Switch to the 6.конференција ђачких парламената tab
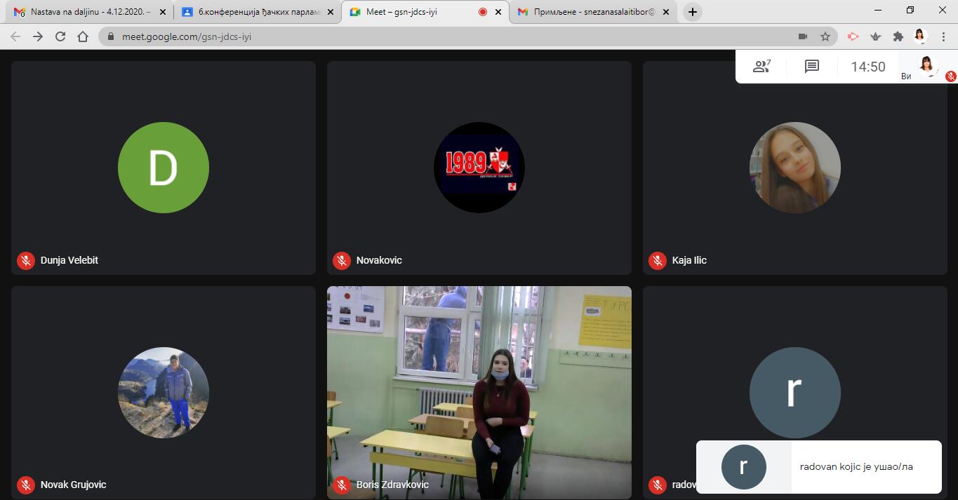The width and height of the screenshot is (958, 500). pyautogui.click(x=253, y=12)
